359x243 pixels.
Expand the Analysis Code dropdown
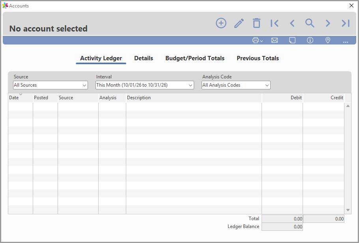236,85
